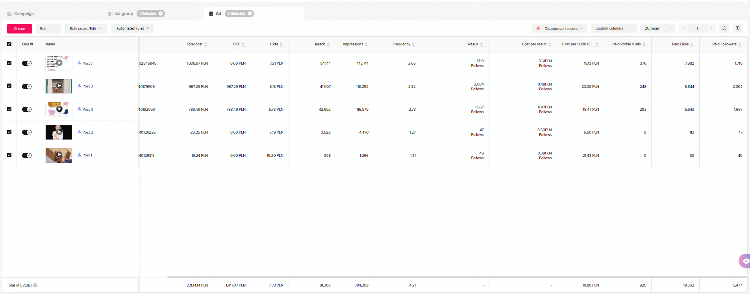This screenshot has height=294, width=750.
Task: Refresh the ad table data
Action: pyautogui.click(x=724, y=28)
